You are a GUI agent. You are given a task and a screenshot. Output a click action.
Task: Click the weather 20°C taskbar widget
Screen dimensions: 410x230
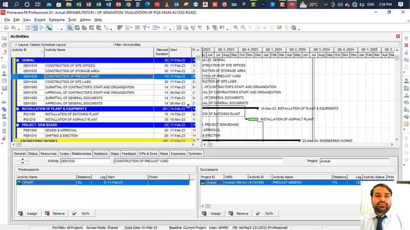point(309,4)
